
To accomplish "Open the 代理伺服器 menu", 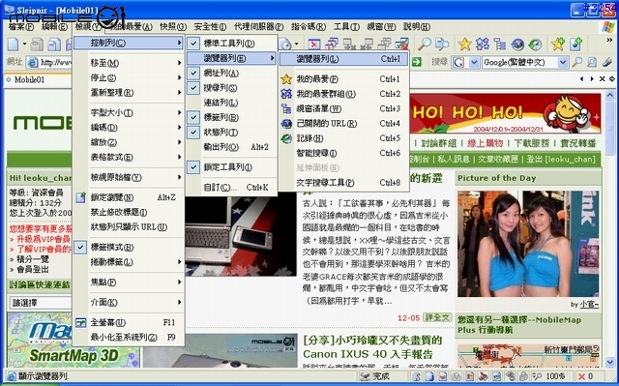I will pos(258,27).
